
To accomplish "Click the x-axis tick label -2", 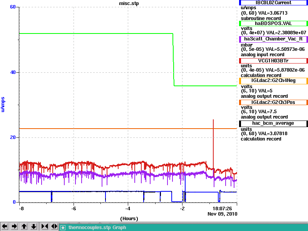I will point(182,208).
